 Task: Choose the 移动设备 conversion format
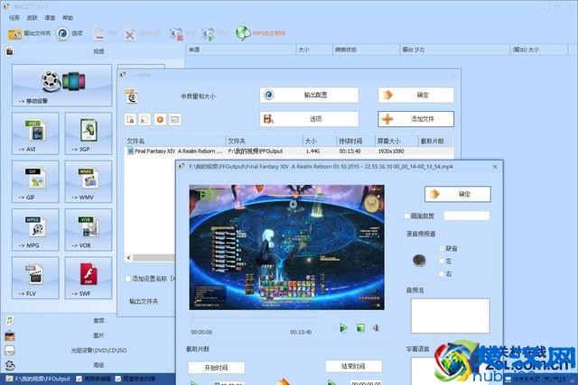[x=61, y=86]
